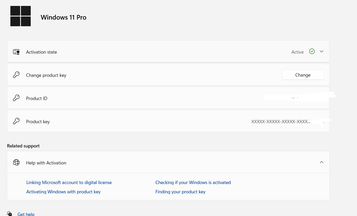This screenshot has height=216, width=357.
Task: Open Checking if your Windows is activated
Action: [193, 182]
